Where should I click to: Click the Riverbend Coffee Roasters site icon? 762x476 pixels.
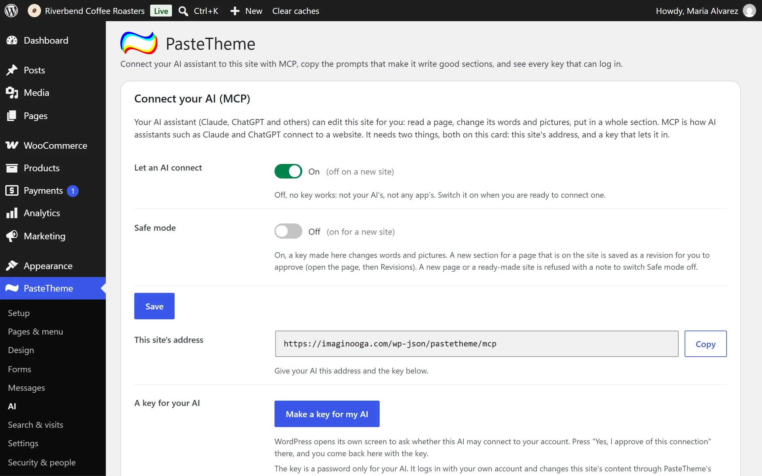click(x=34, y=11)
